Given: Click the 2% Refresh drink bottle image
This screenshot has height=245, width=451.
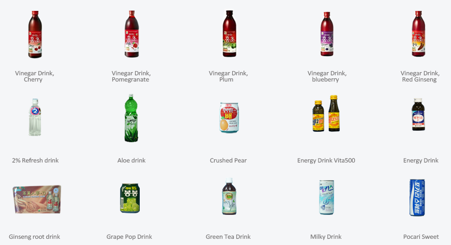Looking at the screenshot, I should click(x=35, y=117).
